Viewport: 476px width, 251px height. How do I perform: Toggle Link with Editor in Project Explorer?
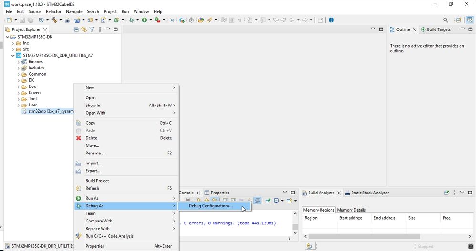pyautogui.click(x=84, y=29)
